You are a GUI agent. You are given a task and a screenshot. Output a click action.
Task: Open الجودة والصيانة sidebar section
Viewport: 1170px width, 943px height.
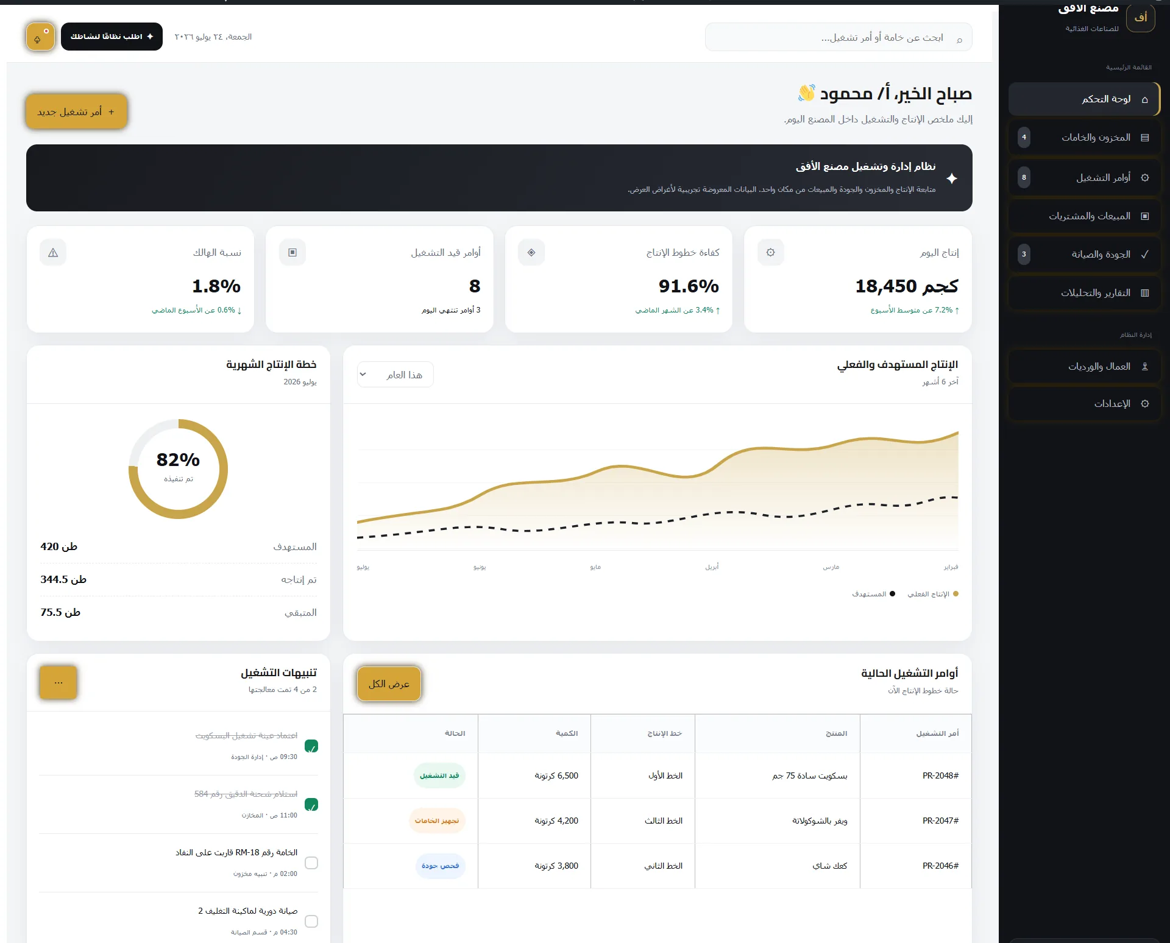click(1085, 254)
